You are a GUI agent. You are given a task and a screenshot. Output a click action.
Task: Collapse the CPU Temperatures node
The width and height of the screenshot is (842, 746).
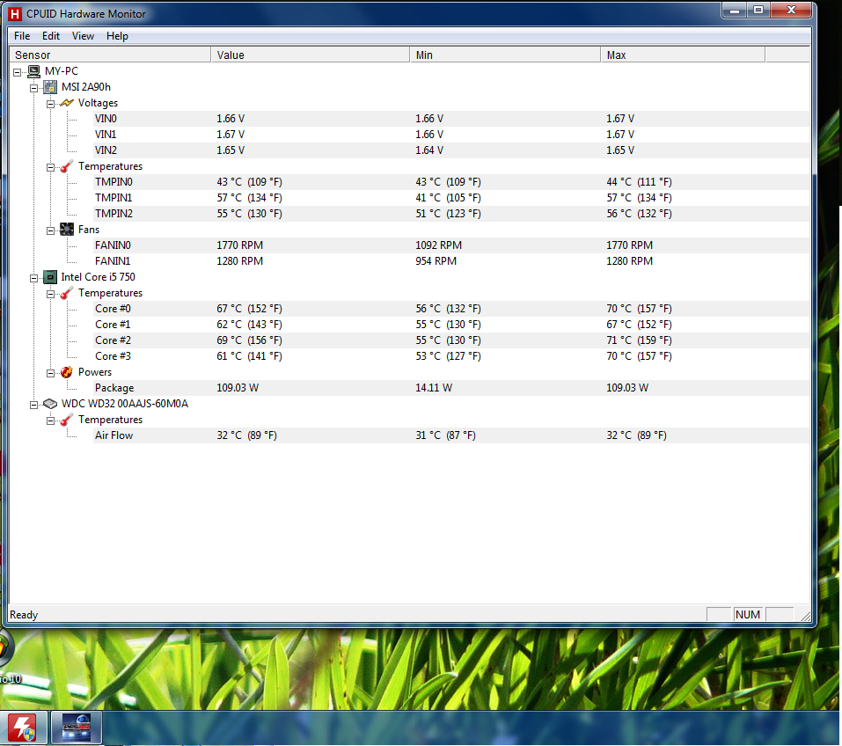[50, 294]
